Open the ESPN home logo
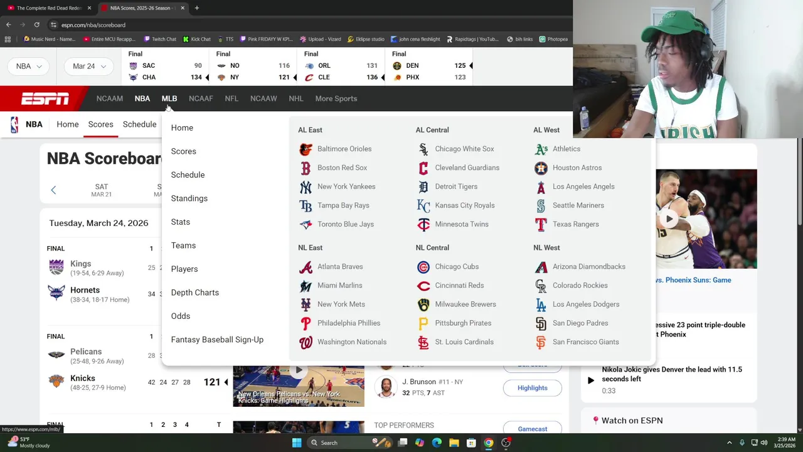The height and width of the screenshot is (452, 803). pos(45,99)
